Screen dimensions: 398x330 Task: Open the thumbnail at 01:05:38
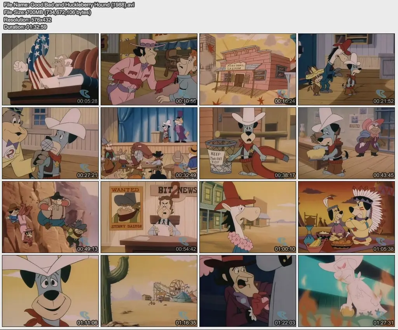coord(346,217)
